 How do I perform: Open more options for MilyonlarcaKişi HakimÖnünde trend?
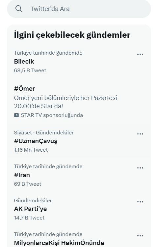pos(140,236)
